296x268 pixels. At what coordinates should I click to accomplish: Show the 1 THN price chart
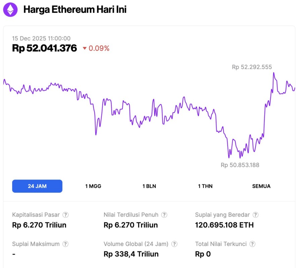(205, 186)
